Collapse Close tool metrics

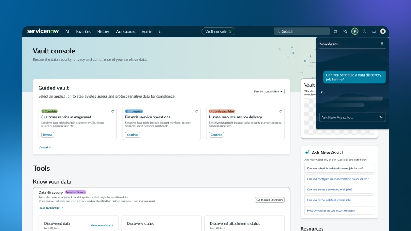pyautogui.click(x=51, y=208)
